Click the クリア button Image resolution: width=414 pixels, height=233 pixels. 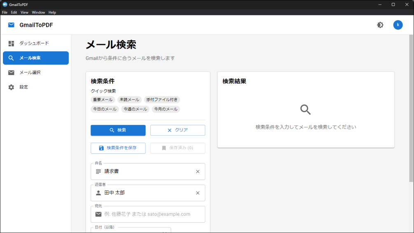click(178, 130)
